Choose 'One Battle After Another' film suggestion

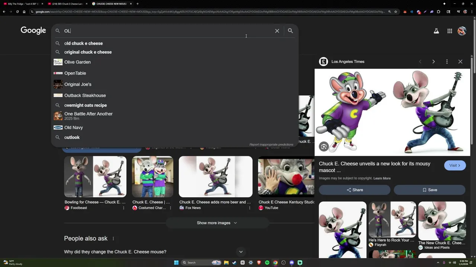[x=175, y=116]
